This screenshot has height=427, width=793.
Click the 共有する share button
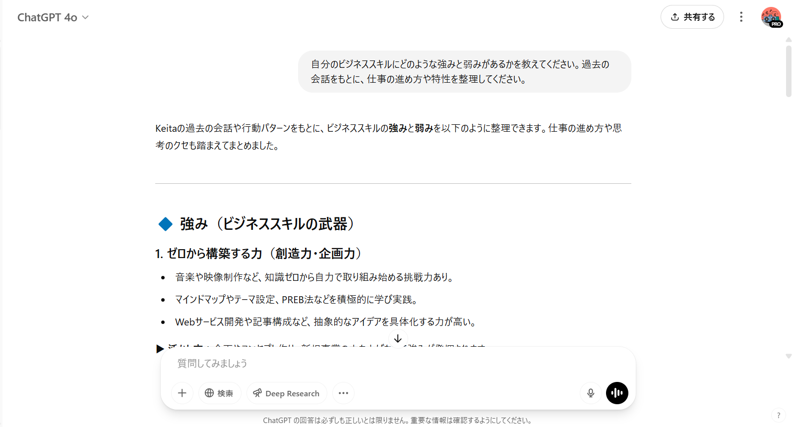pos(692,17)
